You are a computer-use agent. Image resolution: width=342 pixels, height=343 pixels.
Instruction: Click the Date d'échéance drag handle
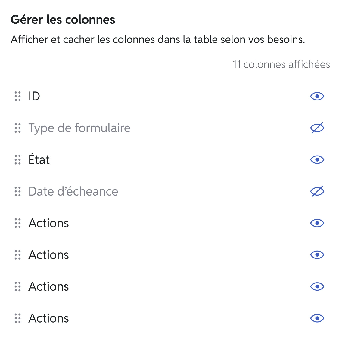point(17,191)
